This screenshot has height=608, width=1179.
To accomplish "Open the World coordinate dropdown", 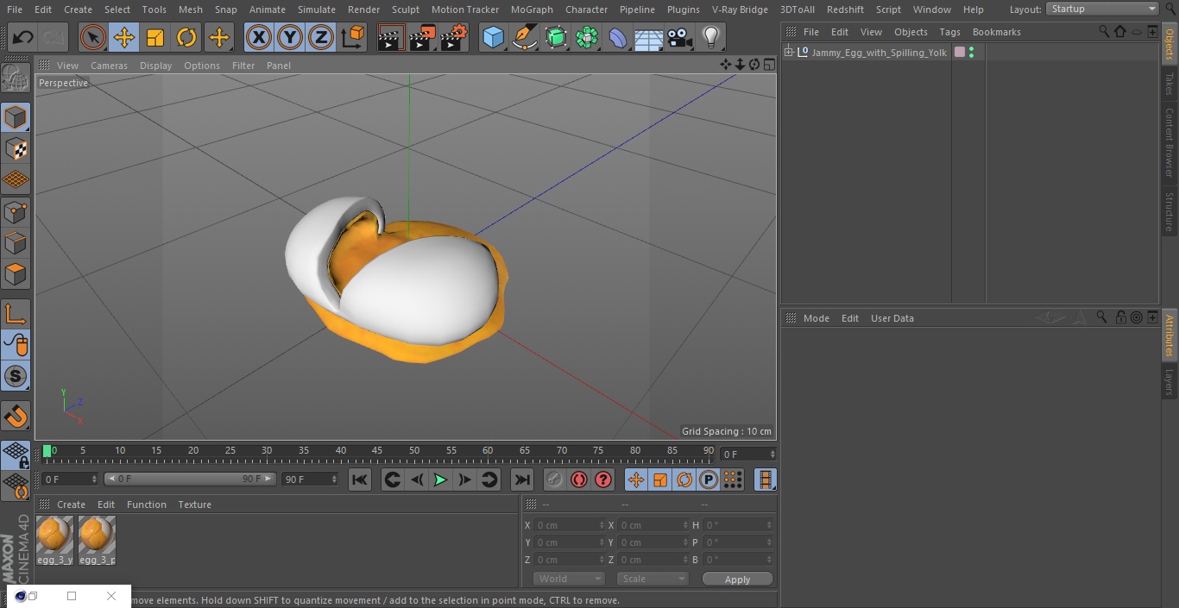I will [x=568, y=579].
